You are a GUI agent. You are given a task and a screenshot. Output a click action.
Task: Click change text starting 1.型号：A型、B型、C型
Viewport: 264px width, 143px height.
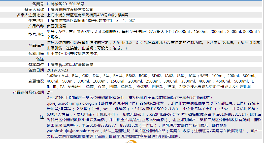tap(152, 81)
